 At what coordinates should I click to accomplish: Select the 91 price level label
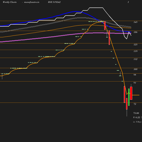point(135,83)
